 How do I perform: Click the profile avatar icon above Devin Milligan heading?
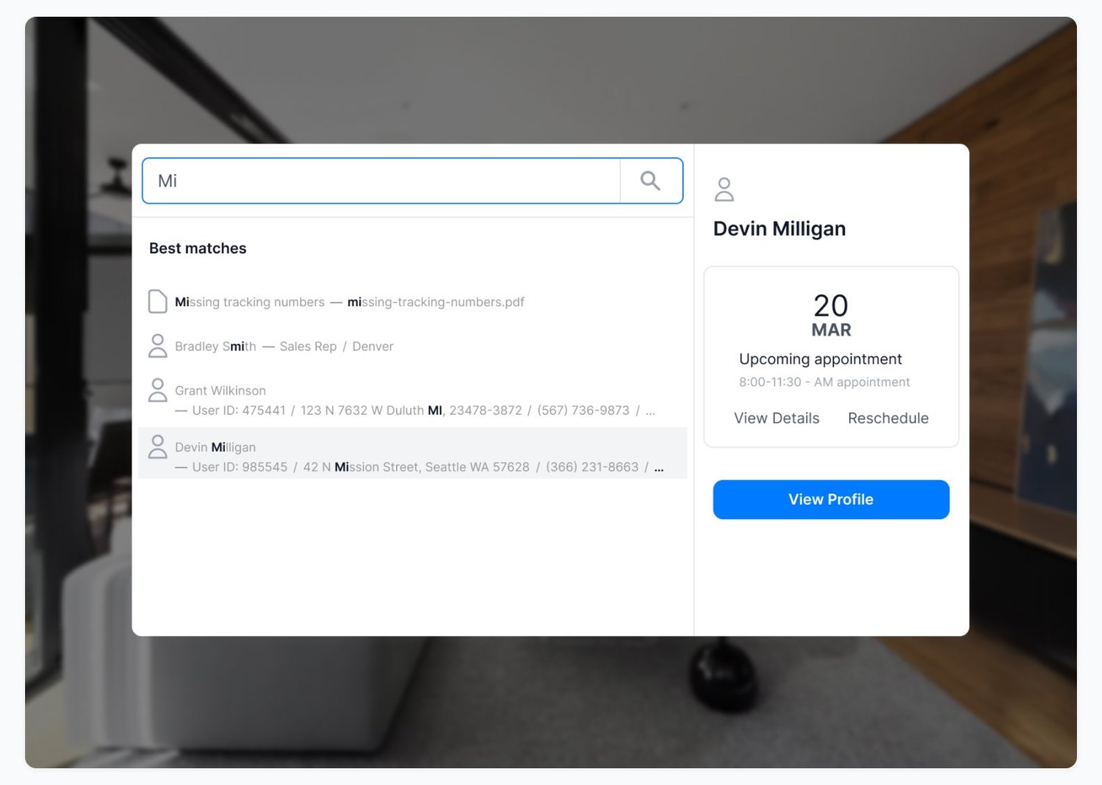[x=724, y=189]
